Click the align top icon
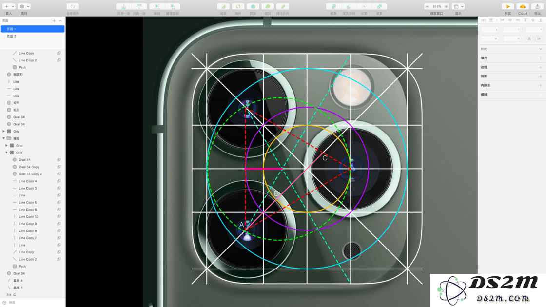This screenshot has width=546, height=307. pos(526,20)
